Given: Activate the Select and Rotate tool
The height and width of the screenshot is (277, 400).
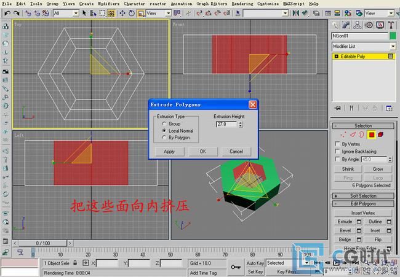Looking at the screenshot, I should [x=132, y=13].
